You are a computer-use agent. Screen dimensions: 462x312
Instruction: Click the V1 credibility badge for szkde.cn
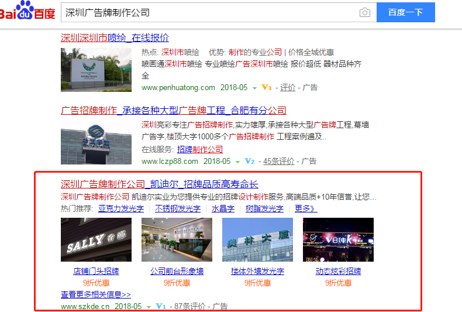(x=161, y=306)
